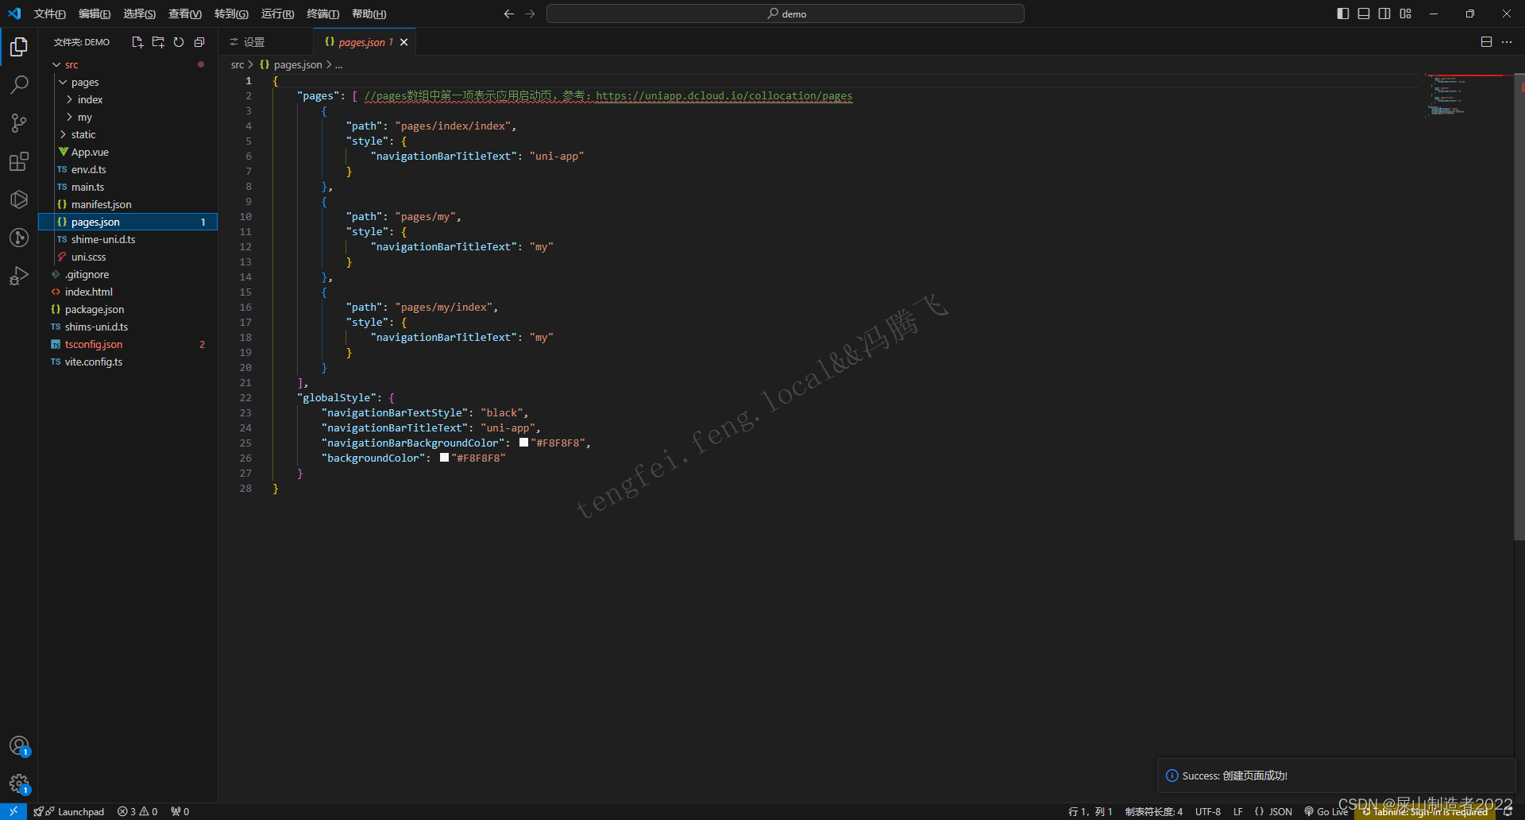Open the Search view in activity bar
The width and height of the screenshot is (1525, 820).
pos(19,85)
